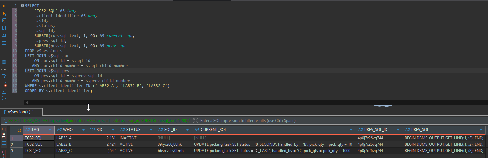Select the LAB32_A cell
The width and height of the screenshot is (488, 158).
coord(71,138)
